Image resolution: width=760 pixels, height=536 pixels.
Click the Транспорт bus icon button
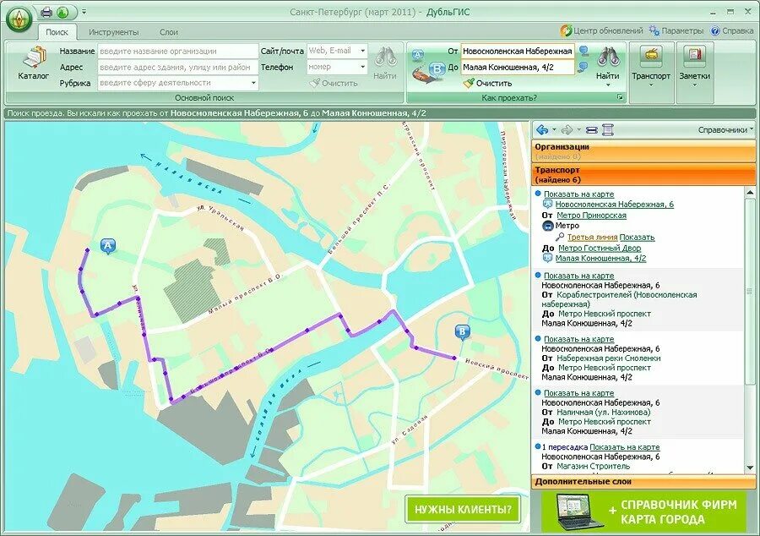[651, 57]
